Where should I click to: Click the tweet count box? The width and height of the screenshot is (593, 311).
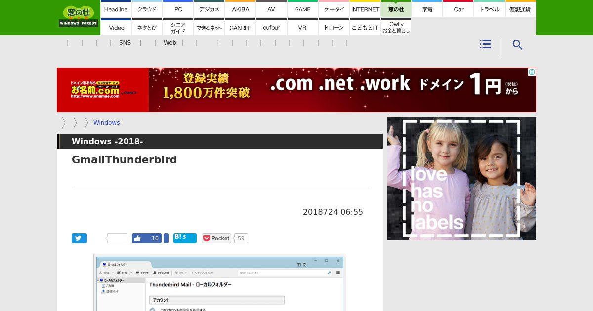117,238
